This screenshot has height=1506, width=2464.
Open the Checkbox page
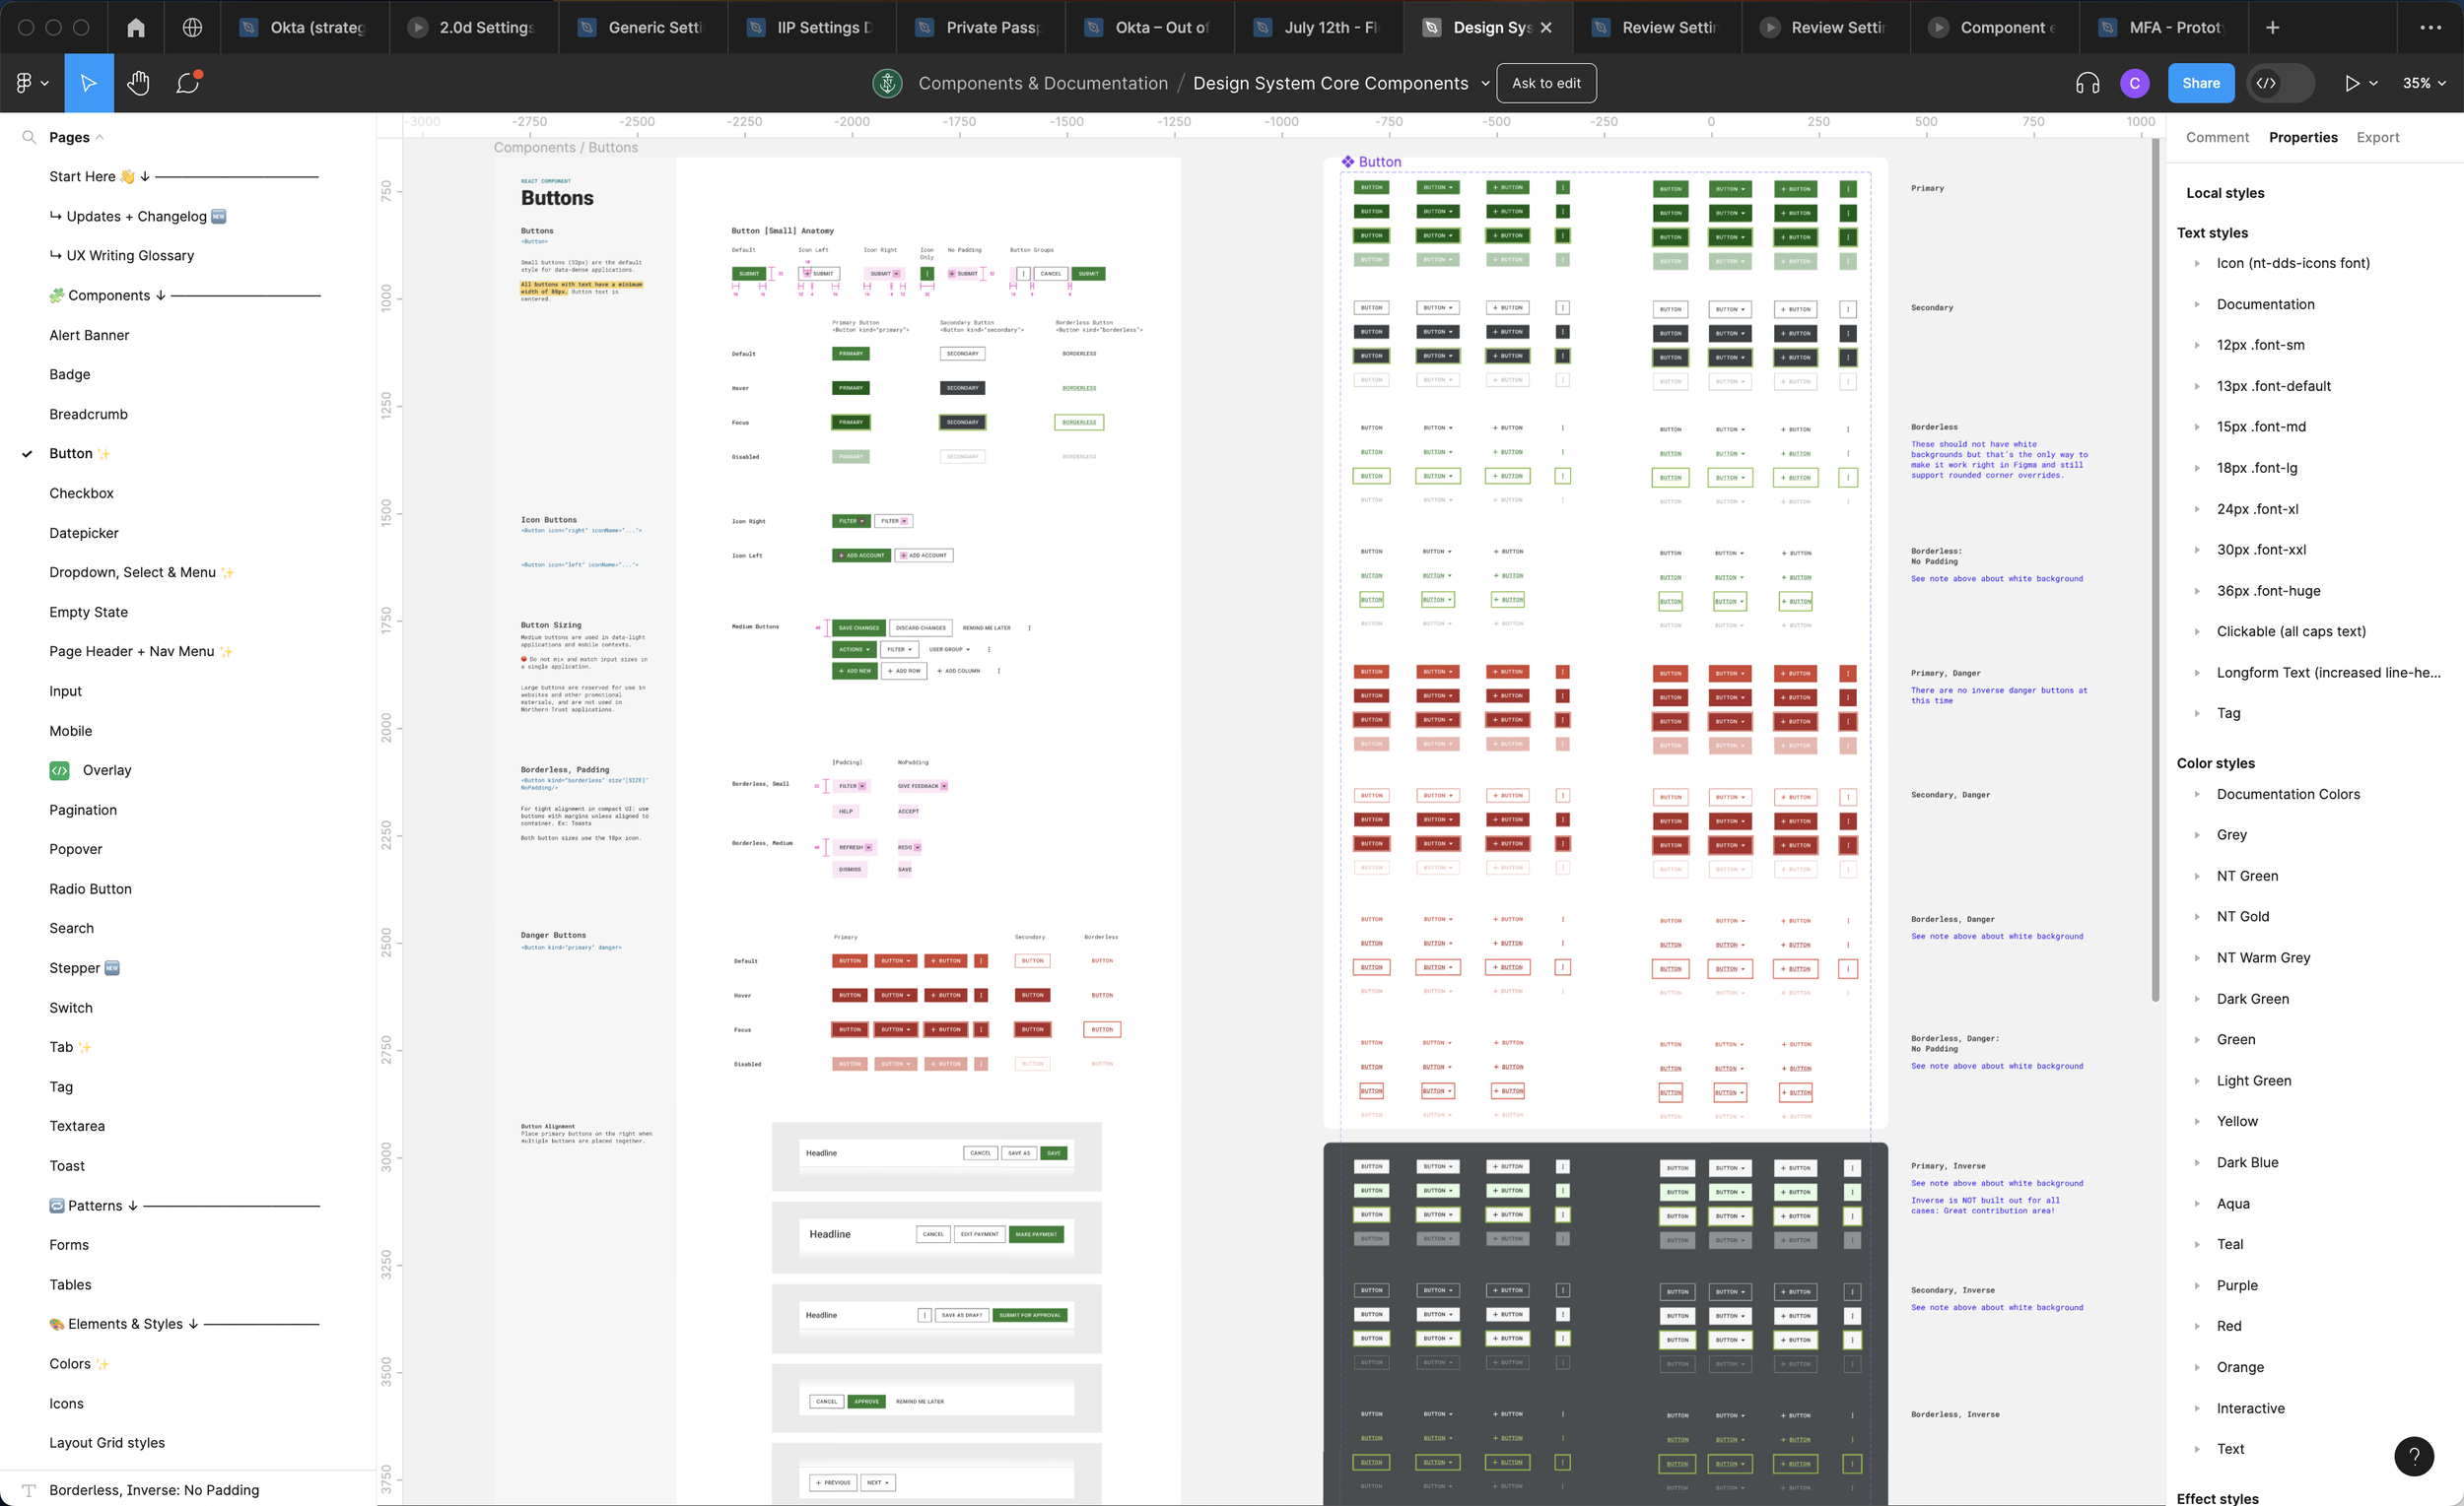[82, 493]
